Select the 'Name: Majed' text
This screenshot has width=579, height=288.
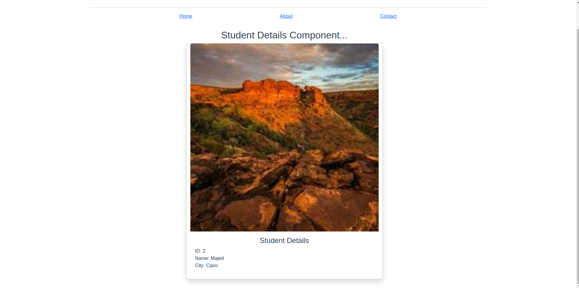(x=209, y=258)
